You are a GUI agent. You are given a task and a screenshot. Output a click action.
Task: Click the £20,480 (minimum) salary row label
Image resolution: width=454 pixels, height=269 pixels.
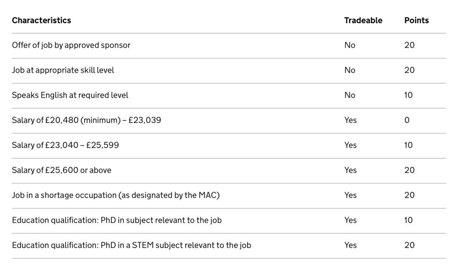tap(86, 120)
